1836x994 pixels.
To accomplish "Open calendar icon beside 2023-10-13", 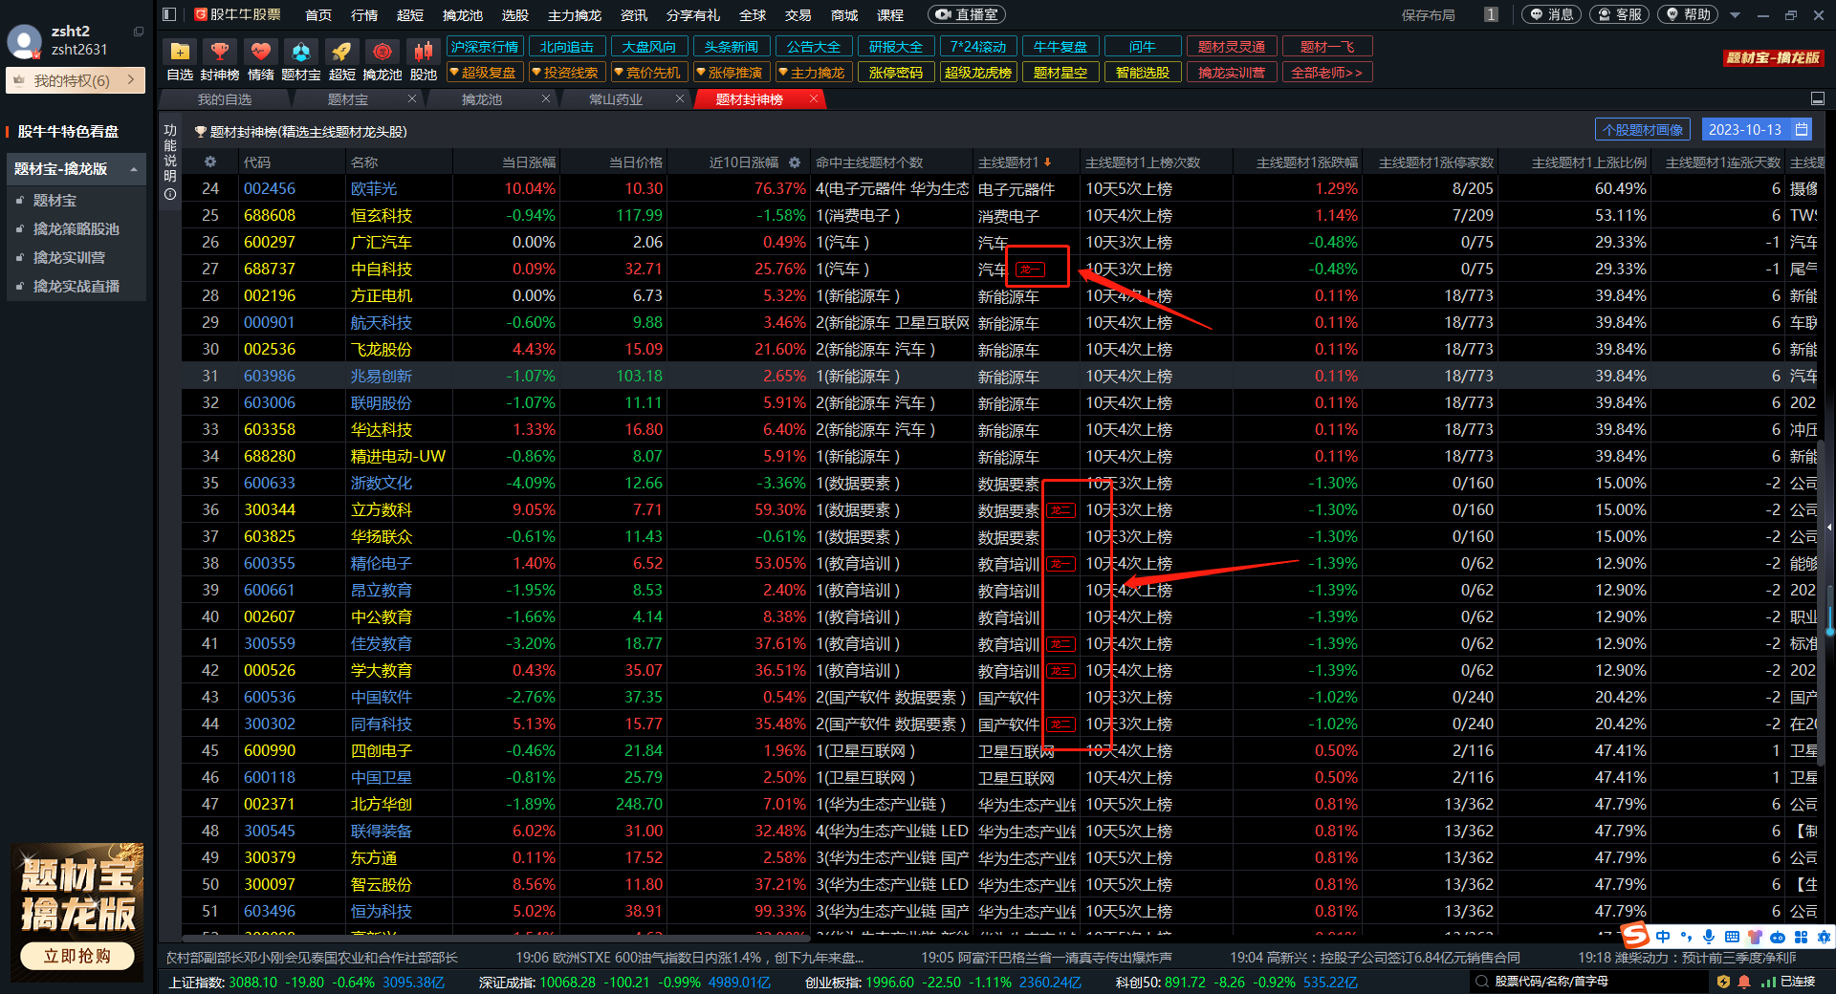I will 1802,129.
